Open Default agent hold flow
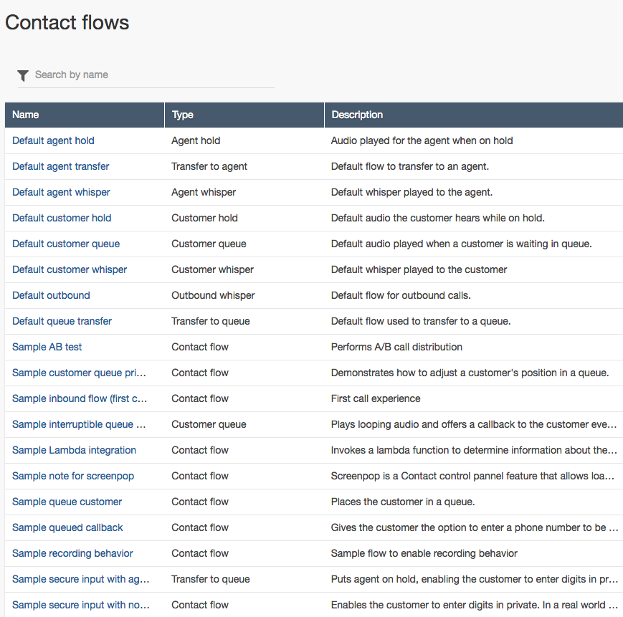The image size is (623, 617). [x=53, y=140]
